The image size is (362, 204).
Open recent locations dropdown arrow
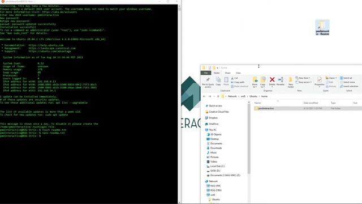[x=214, y=96]
